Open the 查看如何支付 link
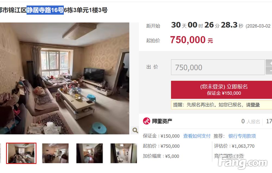This screenshot has width=272, height=173. (x=197, y=136)
